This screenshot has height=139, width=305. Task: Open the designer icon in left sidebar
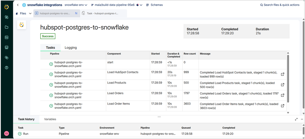tap(7, 17)
